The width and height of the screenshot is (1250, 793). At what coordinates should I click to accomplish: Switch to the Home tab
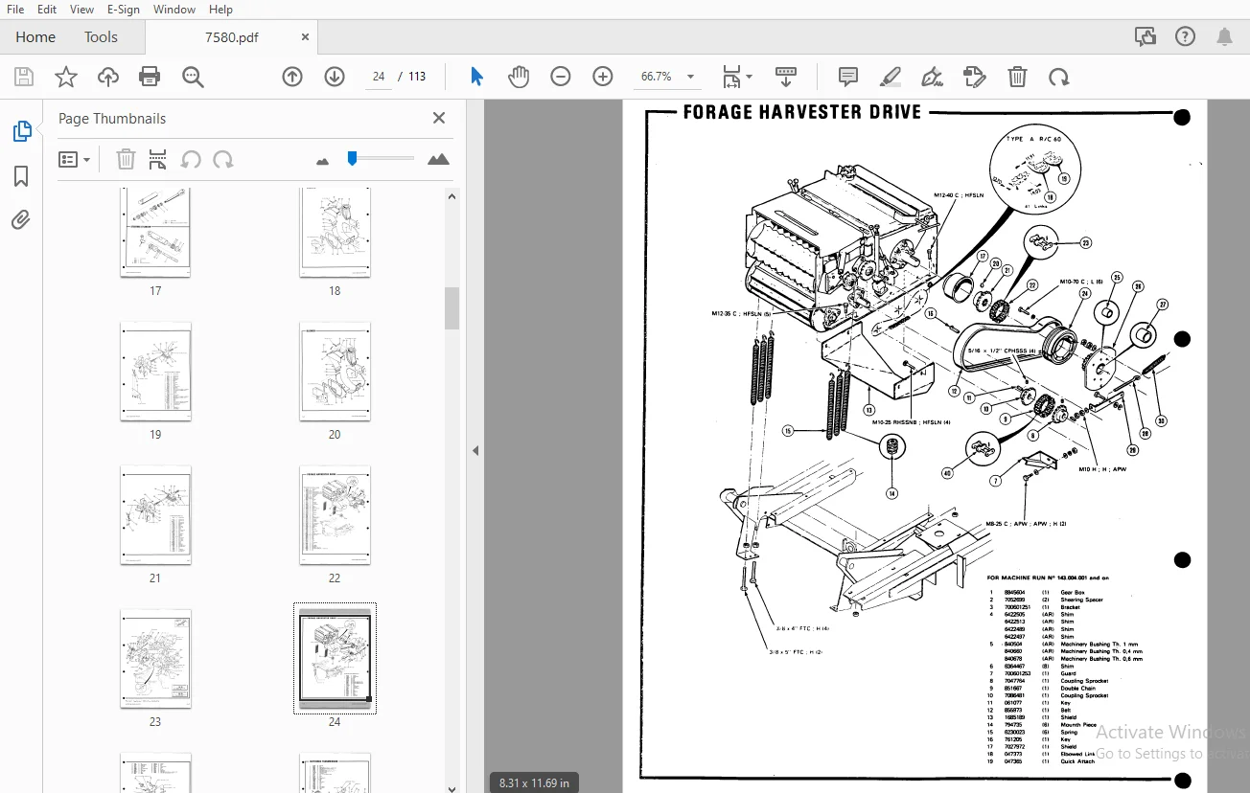[x=35, y=37]
